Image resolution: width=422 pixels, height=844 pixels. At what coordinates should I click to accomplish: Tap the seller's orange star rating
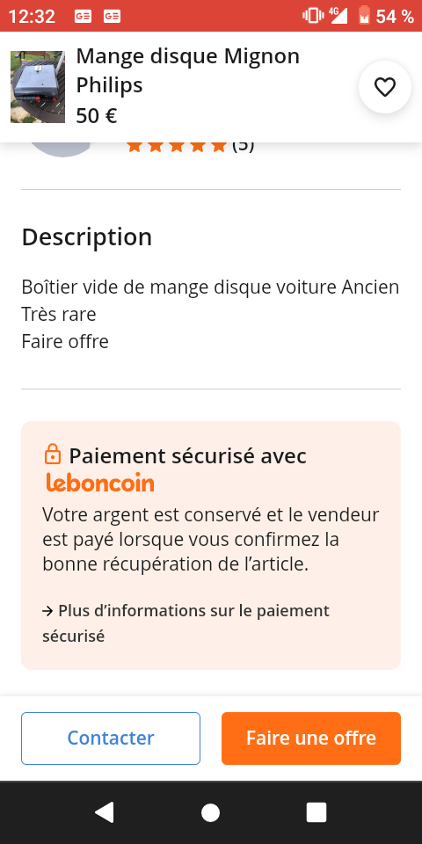[177, 146]
